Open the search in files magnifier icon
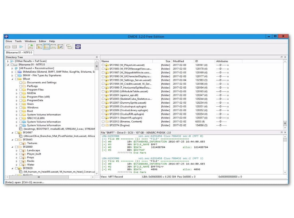 [60, 47]
